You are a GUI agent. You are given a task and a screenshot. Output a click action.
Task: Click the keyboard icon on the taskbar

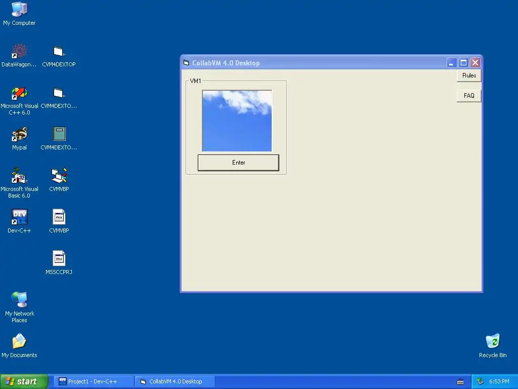460,382
